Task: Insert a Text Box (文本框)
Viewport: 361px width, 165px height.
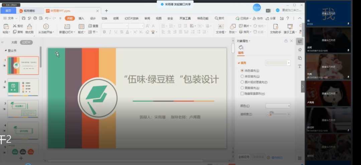Action: pyautogui.click(x=220, y=27)
